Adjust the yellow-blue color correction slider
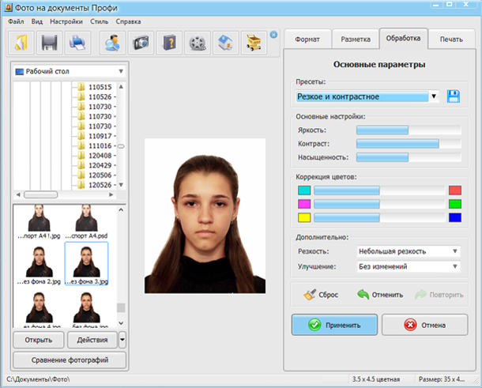The width and height of the screenshot is (482, 388). (379, 217)
